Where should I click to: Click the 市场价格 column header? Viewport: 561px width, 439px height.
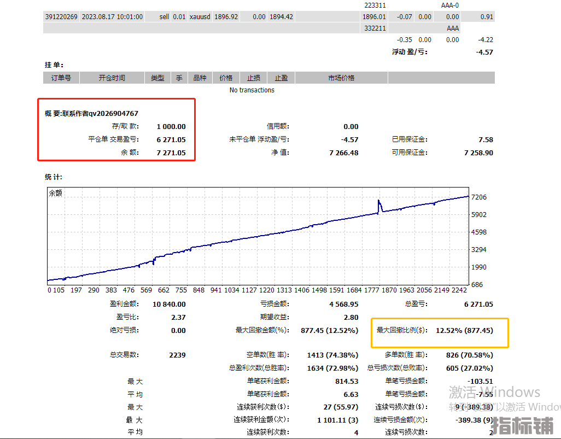[341, 78]
